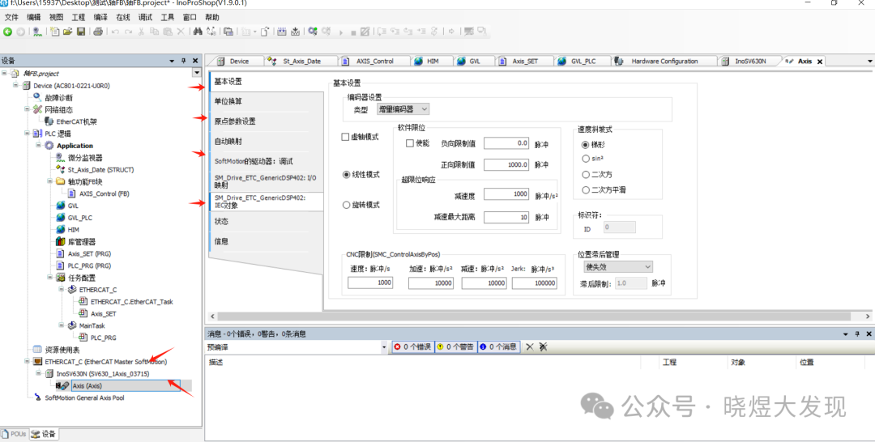Click the binoculars Find icon

pyautogui.click(x=197, y=32)
